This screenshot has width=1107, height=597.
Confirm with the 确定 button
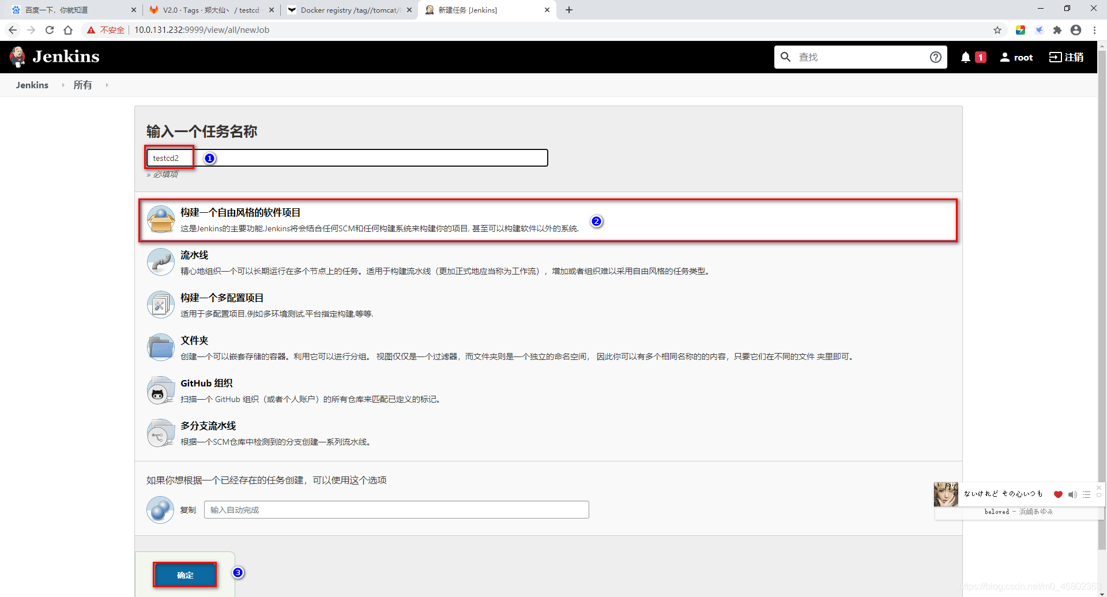click(185, 575)
